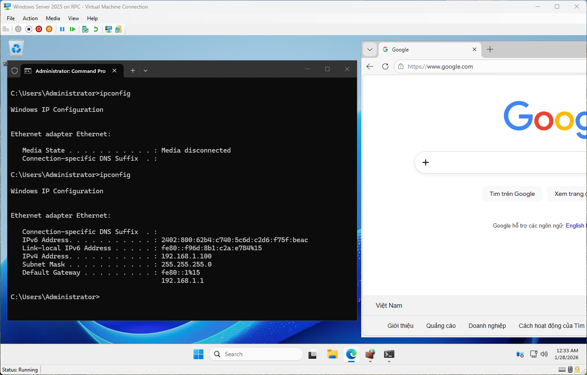Click the English language link
Screen dimensions: 587x375
click(575, 225)
